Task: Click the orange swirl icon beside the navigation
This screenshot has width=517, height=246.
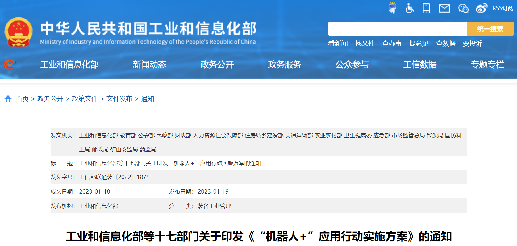Action: 10,64
